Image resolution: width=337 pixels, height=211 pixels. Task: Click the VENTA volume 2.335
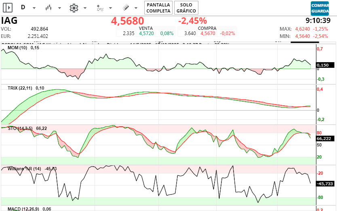(128, 33)
